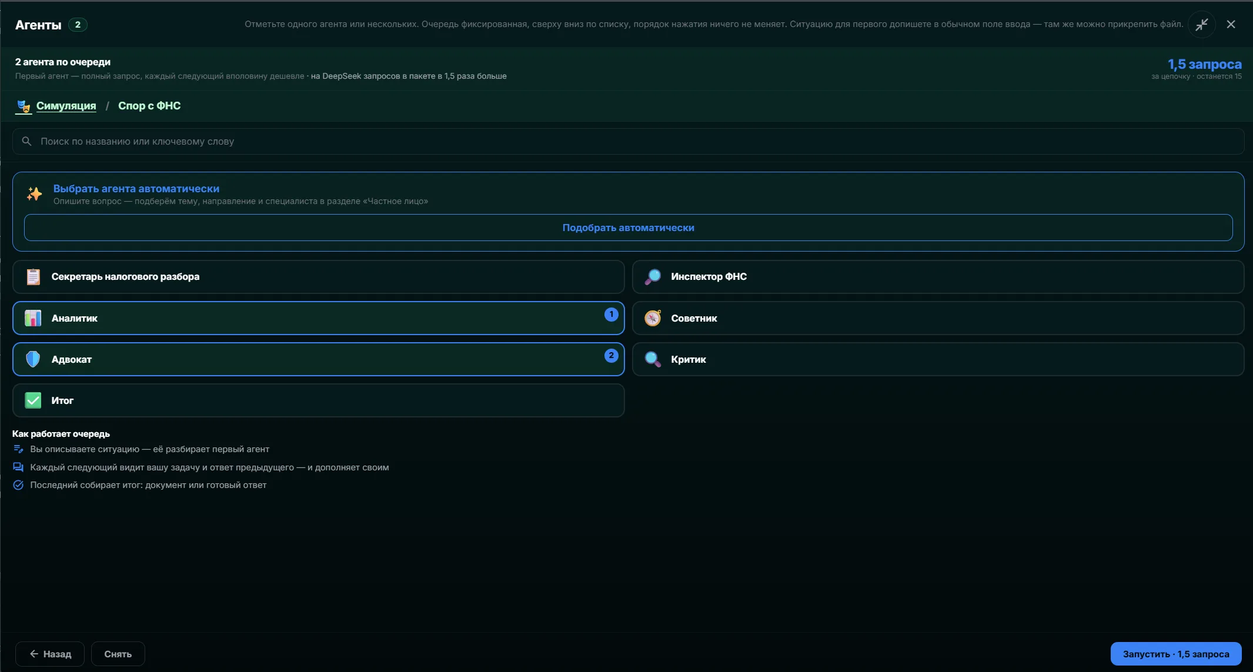This screenshot has width=1253, height=672.
Task: Go back with the Назад button
Action: pyautogui.click(x=50, y=654)
